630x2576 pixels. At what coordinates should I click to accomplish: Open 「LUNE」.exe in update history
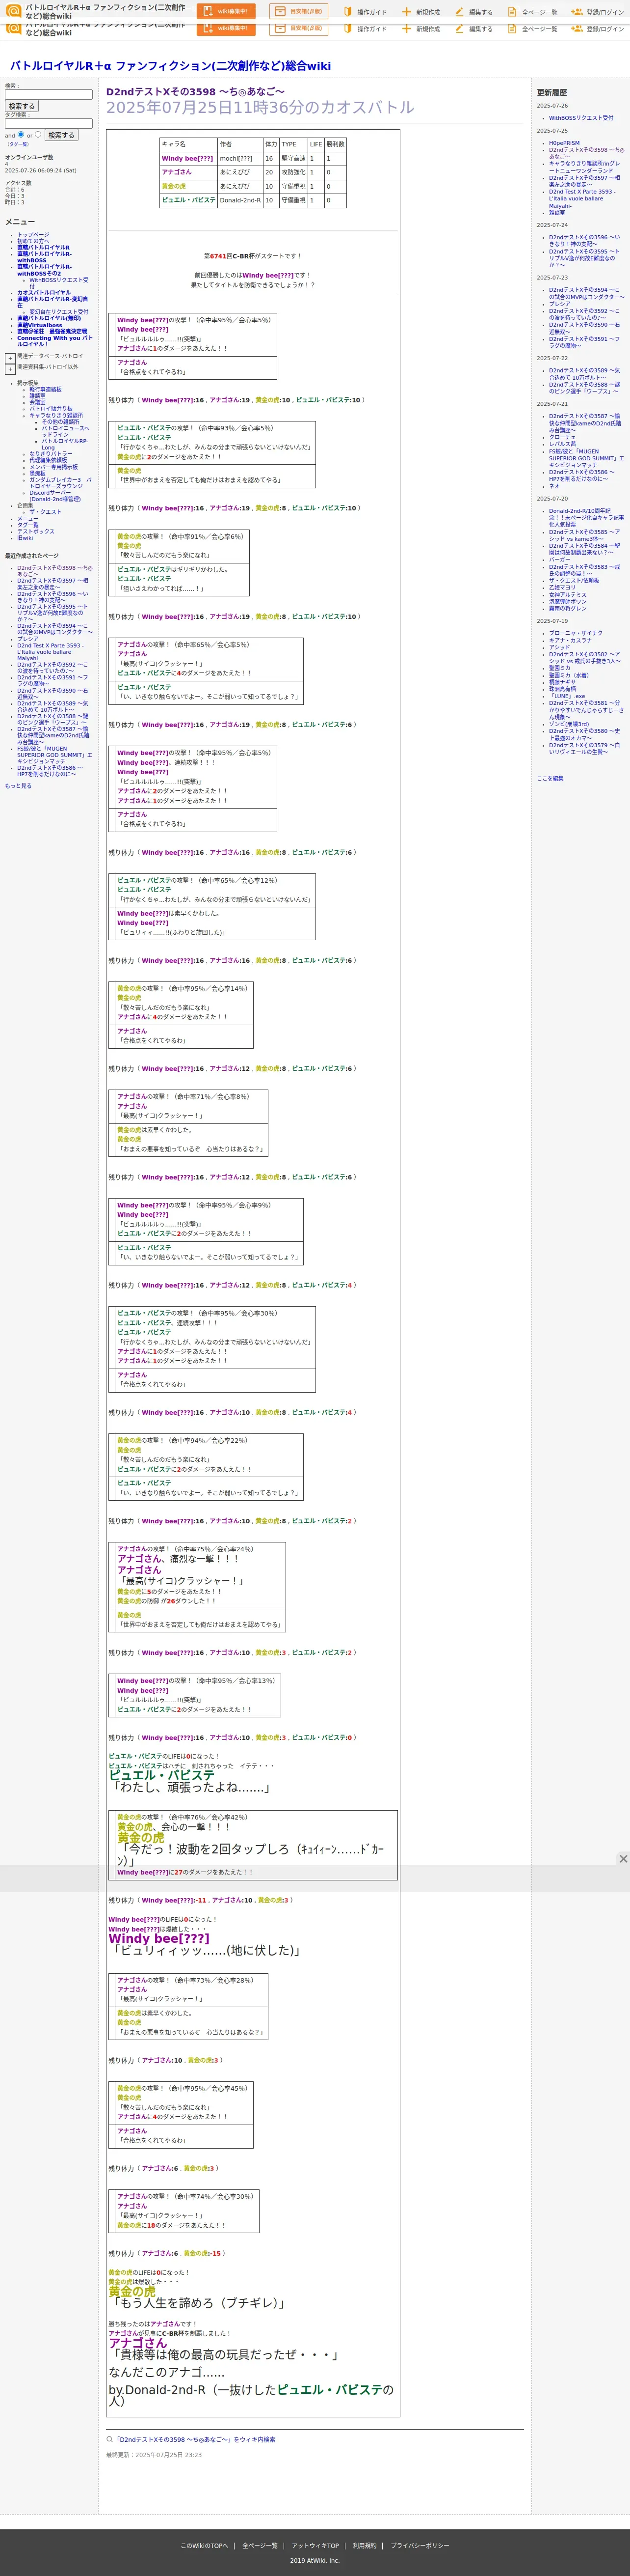(567, 696)
